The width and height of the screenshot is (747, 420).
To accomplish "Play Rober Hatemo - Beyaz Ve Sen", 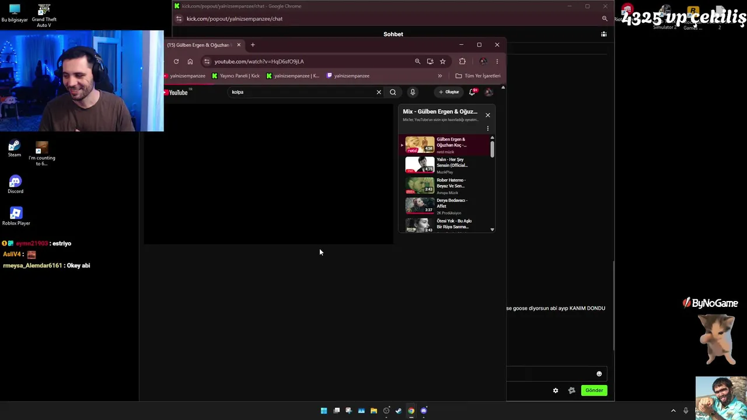I will [x=444, y=185].
